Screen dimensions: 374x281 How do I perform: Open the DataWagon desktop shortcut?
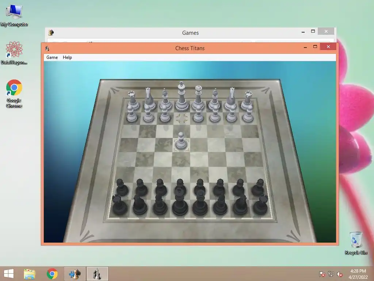pyautogui.click(x=14, y=53)
